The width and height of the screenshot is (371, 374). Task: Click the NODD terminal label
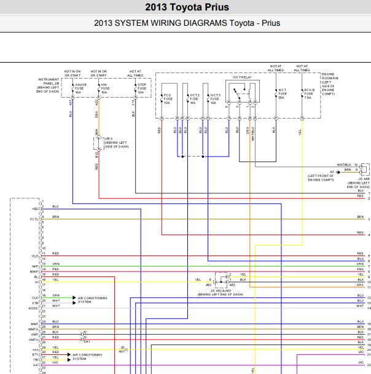click(x=33, y=308)
